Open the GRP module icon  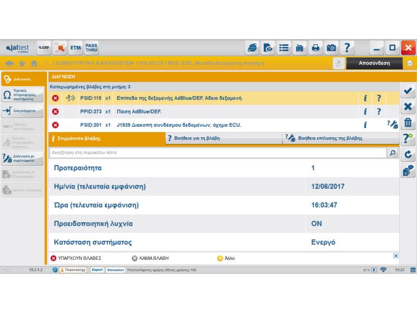click(44, 48)
